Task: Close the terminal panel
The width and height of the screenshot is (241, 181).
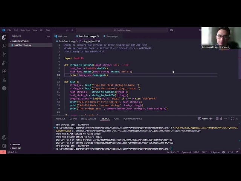Action: coord(237,119)
